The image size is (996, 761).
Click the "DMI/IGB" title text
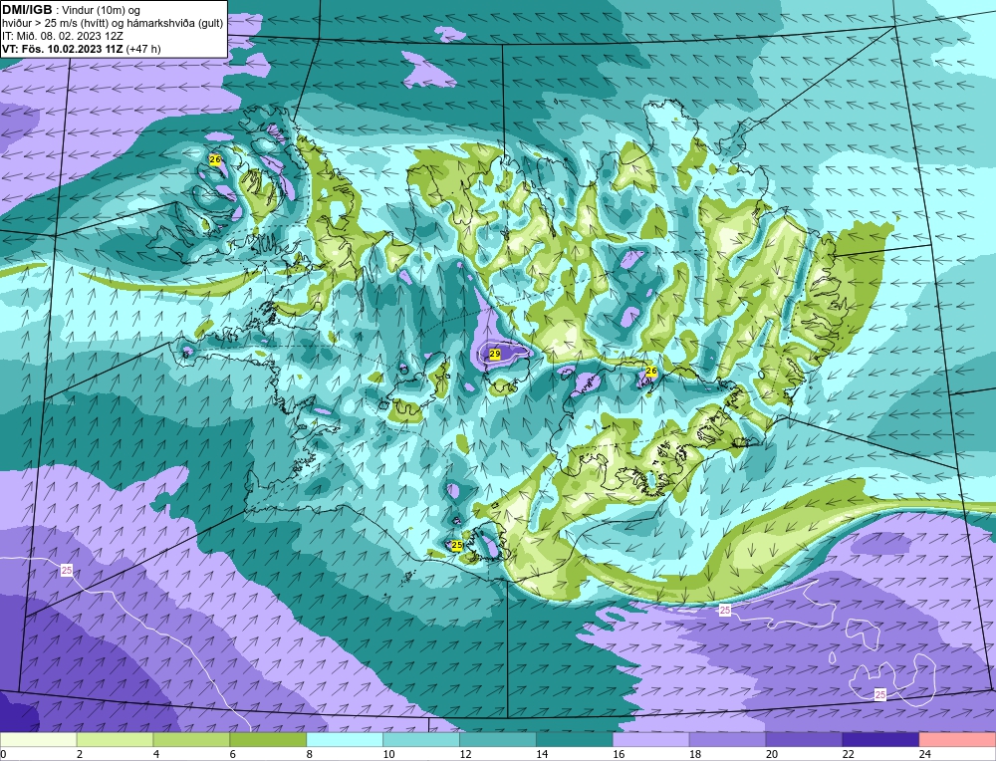click(x=28, y=10)
